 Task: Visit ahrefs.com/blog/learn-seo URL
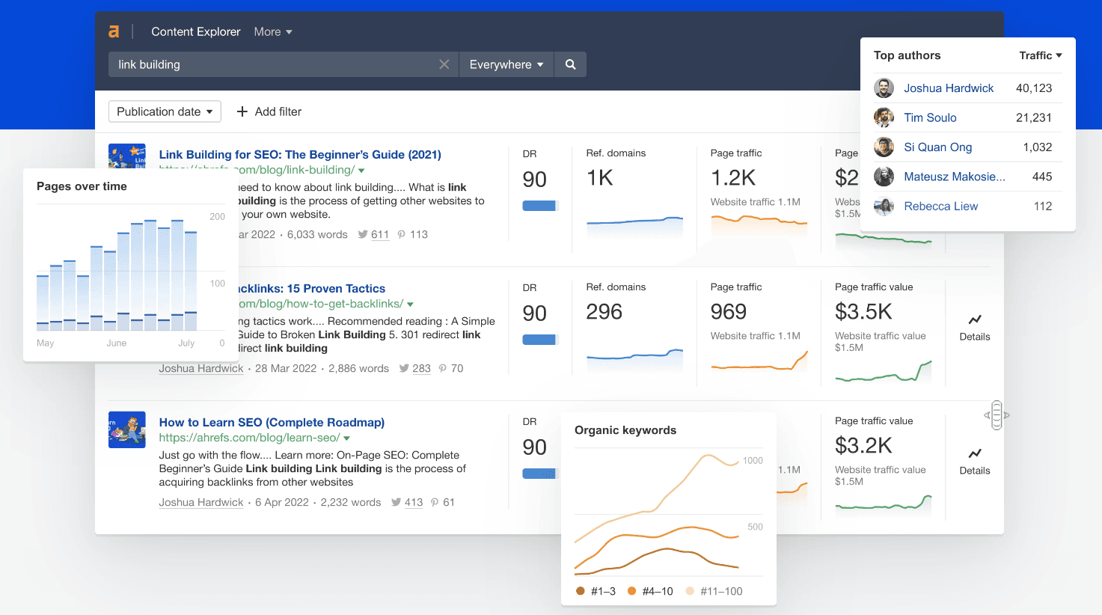[249, 438]
